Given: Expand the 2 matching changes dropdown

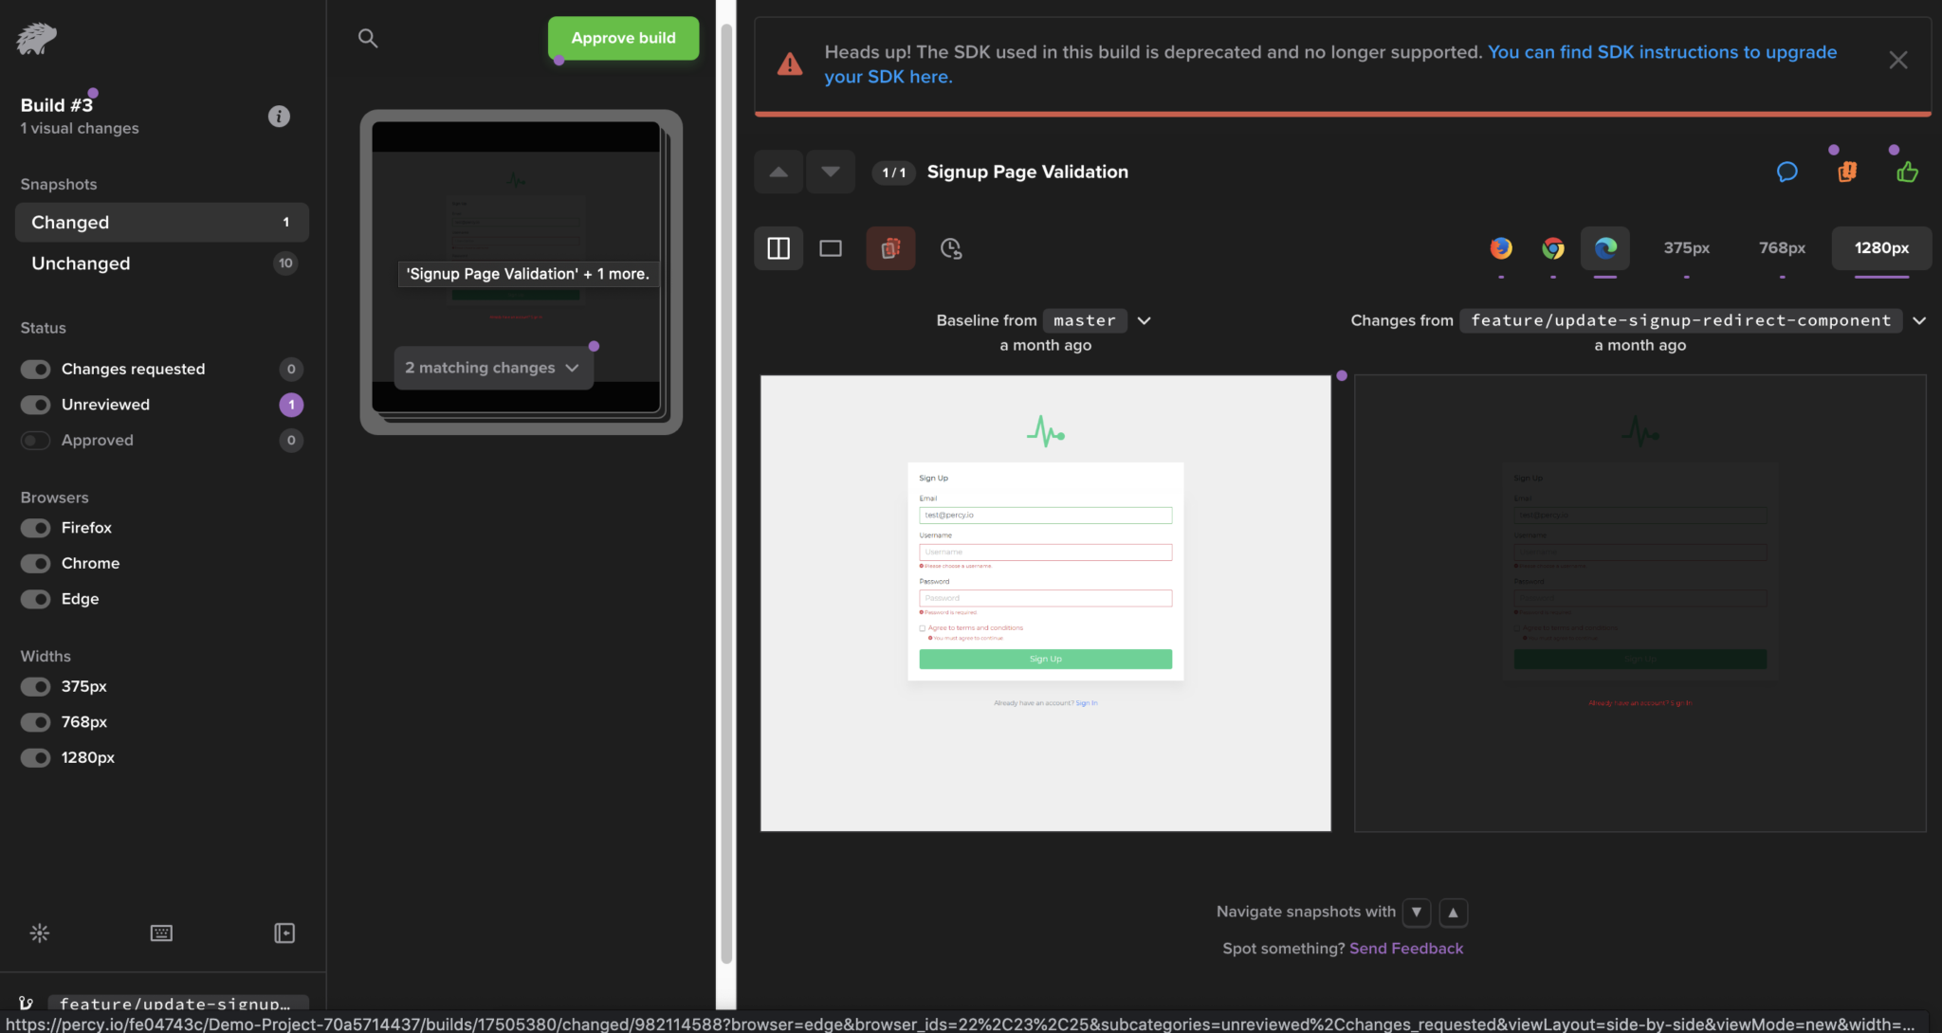Looking at the screenshot, I should tap(492, 368).
